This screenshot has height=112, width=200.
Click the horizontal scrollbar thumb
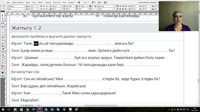101,105
